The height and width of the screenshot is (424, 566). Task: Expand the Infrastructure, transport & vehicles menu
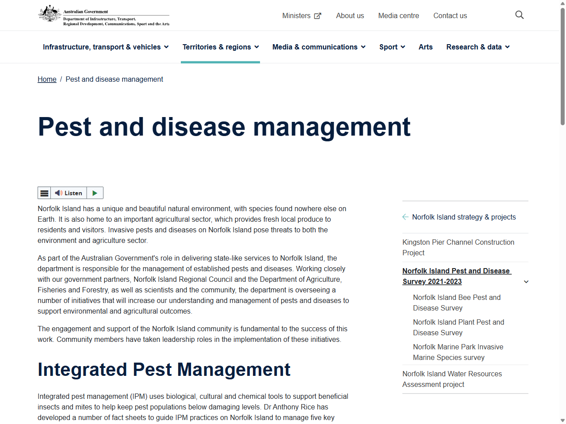tap(106, 47)
